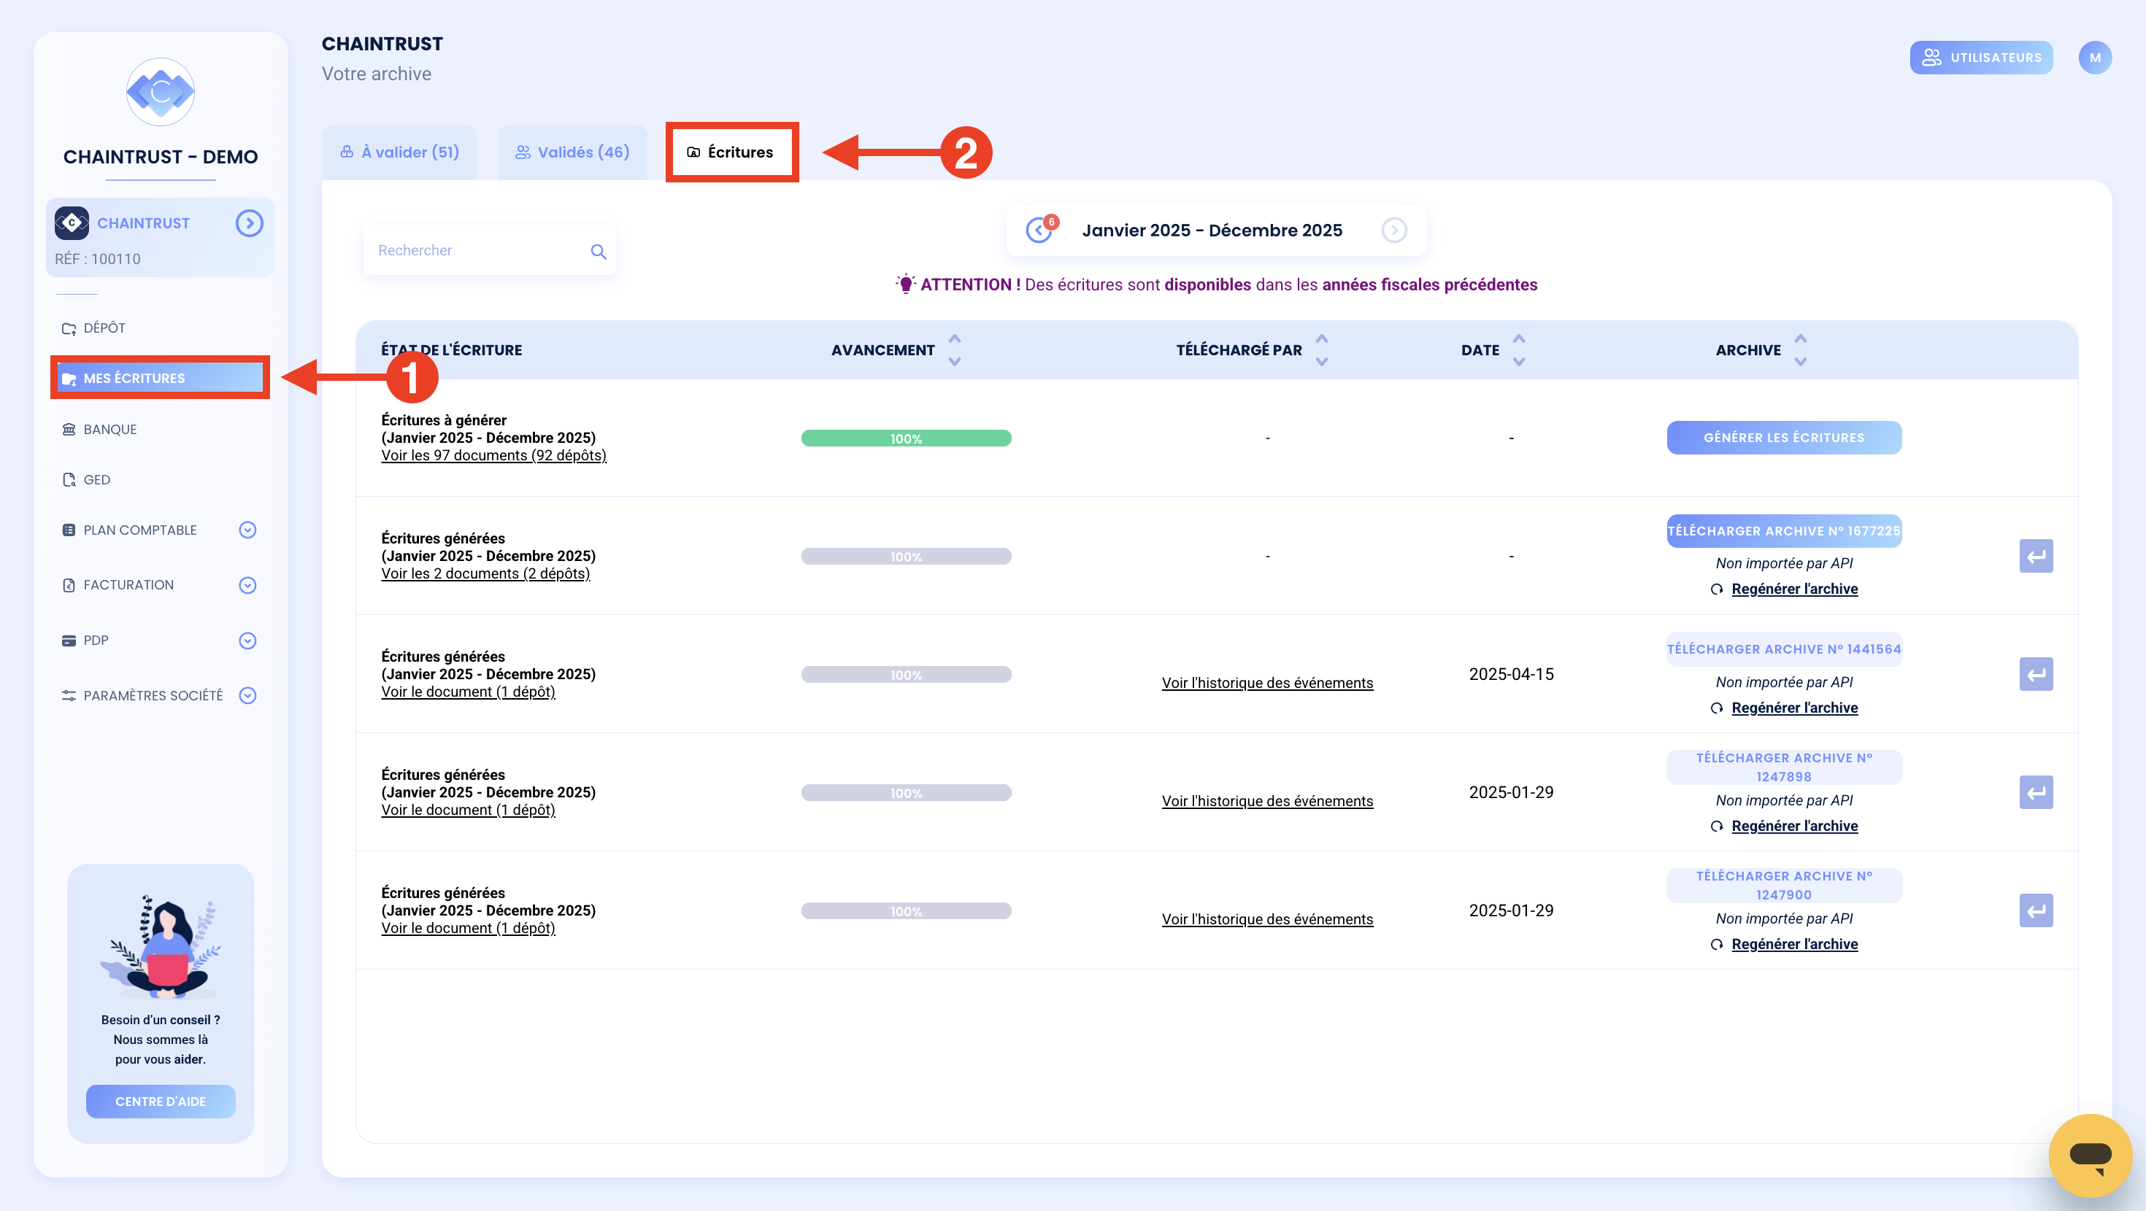The height and width of the screenshot is (1211, 2146).
Task: Expand the Plan comptable submenu chevron
Action: 247,530
